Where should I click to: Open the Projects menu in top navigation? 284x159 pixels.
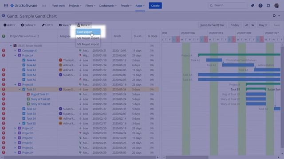(75, 6)
